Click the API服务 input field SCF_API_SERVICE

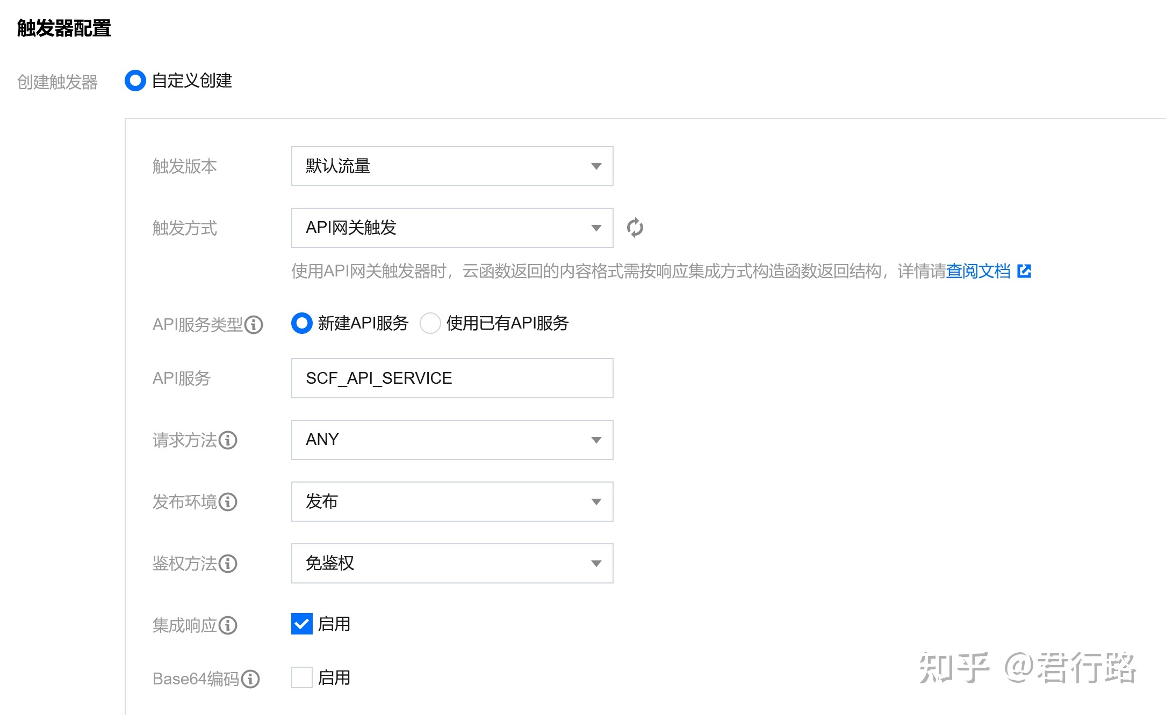[x=452, y=378]
